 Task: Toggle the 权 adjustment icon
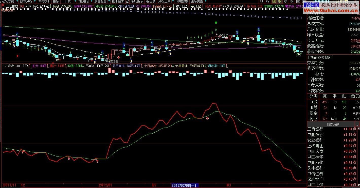coord(280,1)
